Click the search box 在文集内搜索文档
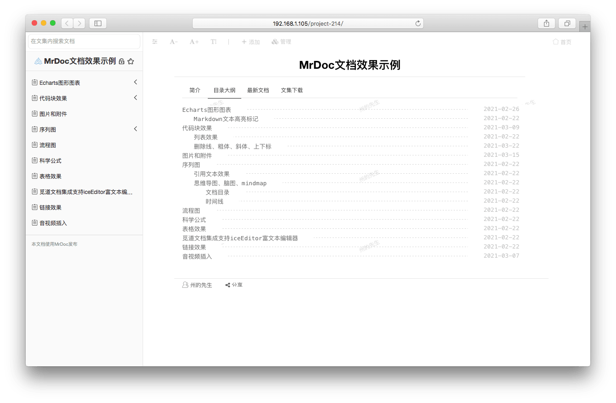Screen dimensions: 616x403 (84, 41)
